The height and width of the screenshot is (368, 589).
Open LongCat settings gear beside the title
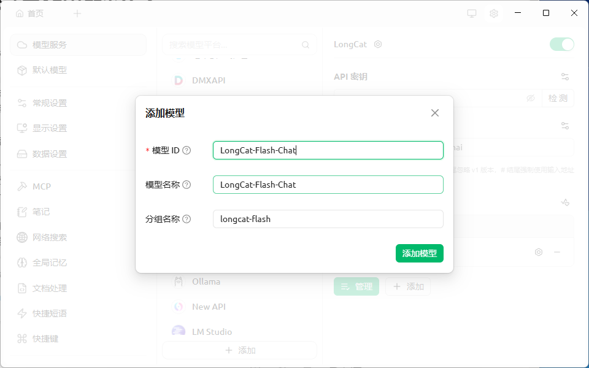(378, 44)
